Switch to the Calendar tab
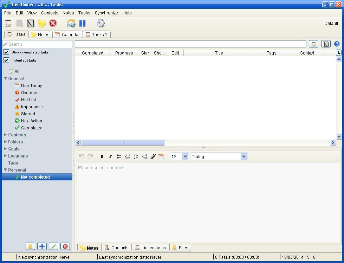344x263 pixels. (x=67, y=34)
